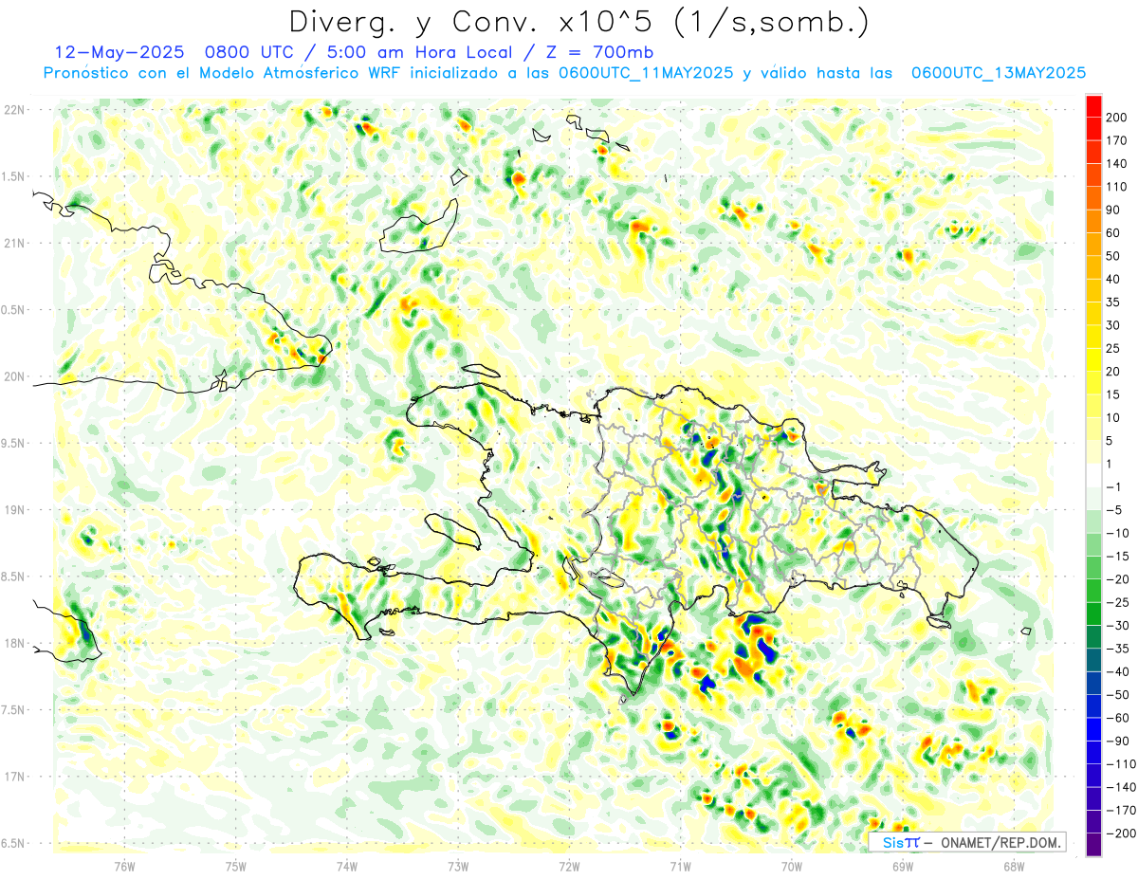Click the title "Diverg. y Conv. x10^5 (1/s,somb.)"

click(x=578, y=22)
